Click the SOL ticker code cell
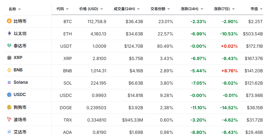The image size is (268, 136). pos(67,83)
